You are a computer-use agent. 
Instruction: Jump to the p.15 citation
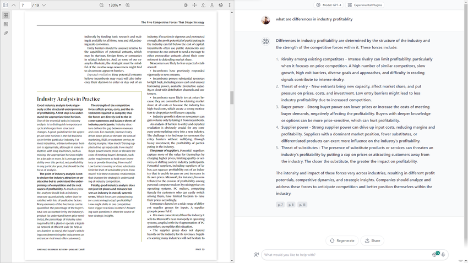(x=302, y=205)
